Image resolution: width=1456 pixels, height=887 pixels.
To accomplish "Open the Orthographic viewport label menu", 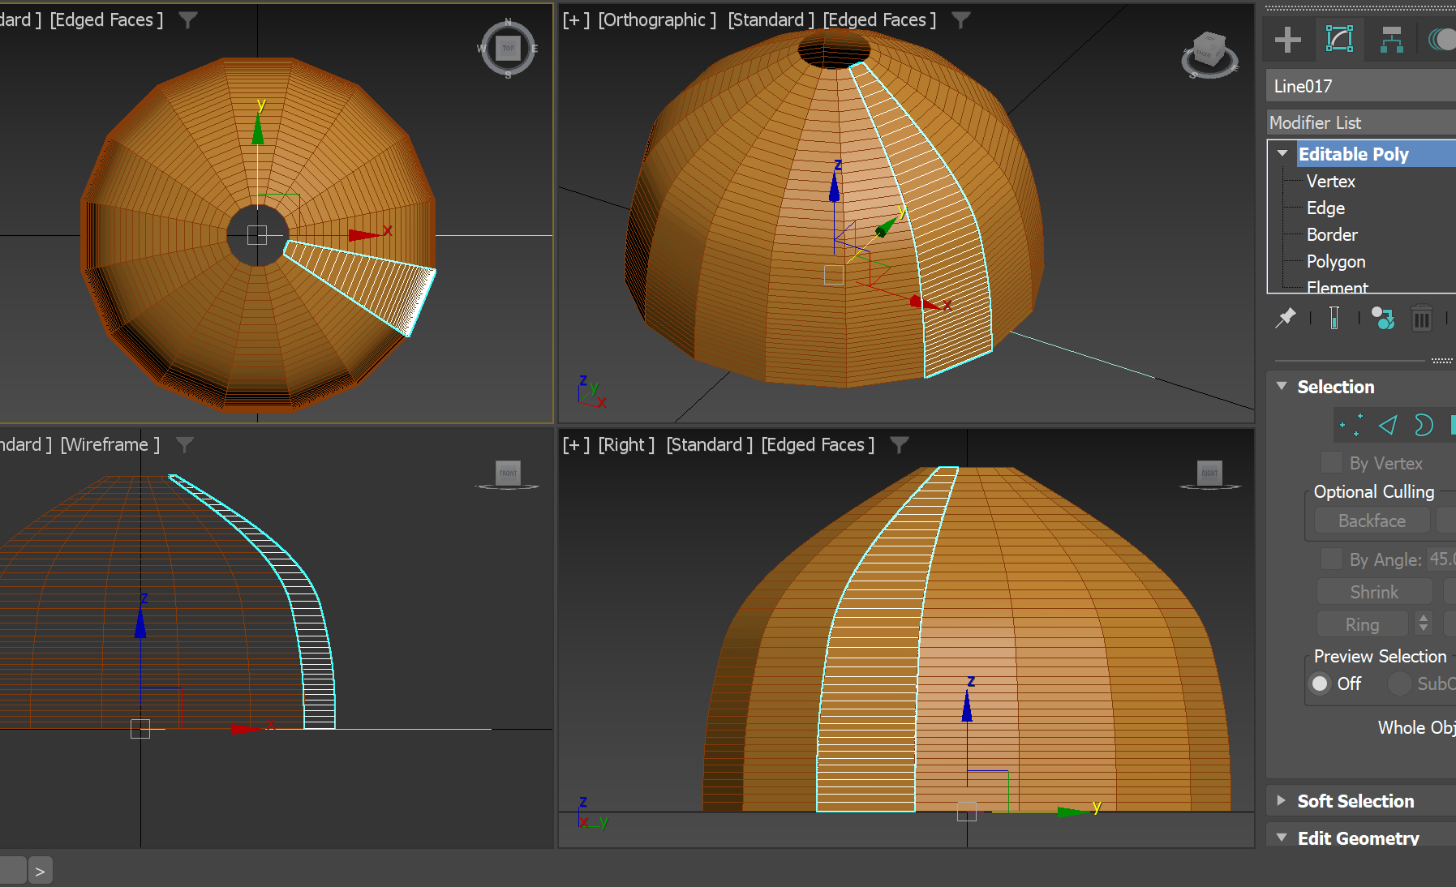I will (655, 19).
